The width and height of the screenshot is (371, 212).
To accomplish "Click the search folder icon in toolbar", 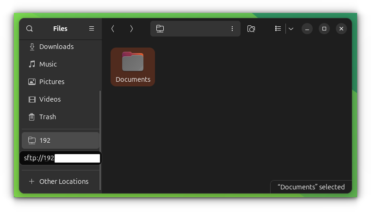I will click(251, 29).
